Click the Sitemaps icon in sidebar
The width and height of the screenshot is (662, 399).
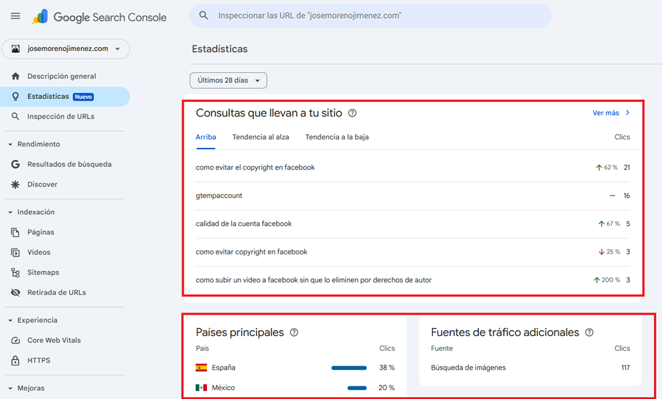(15, 272)
